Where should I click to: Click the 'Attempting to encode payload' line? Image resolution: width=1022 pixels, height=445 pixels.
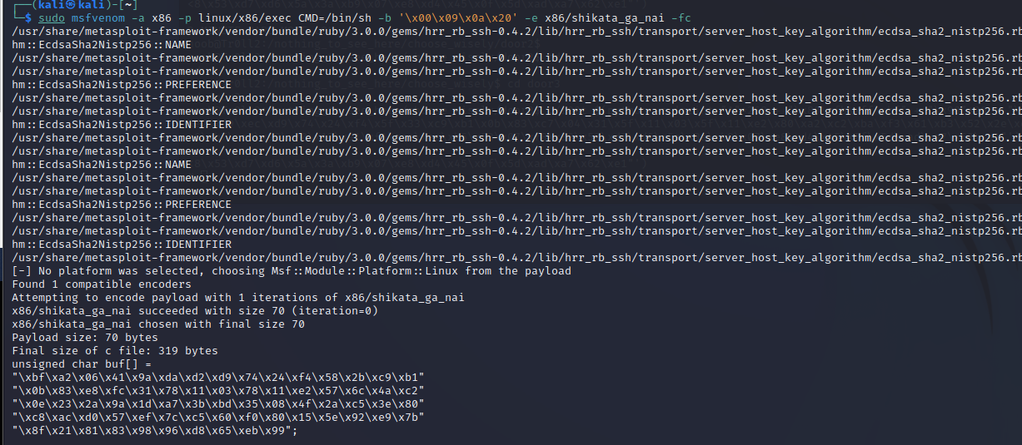coord(238,298)
